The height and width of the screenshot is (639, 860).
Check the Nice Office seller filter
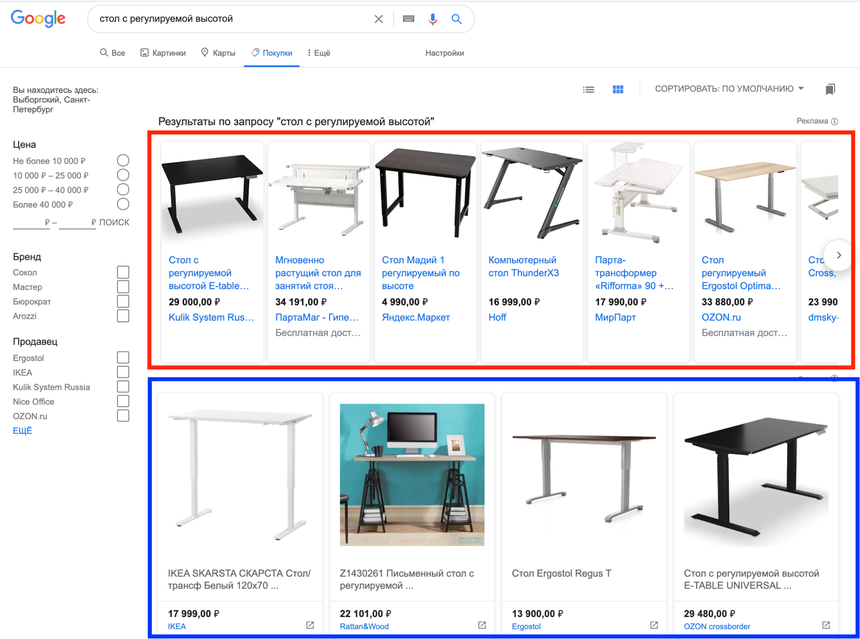tap(123, 401)
